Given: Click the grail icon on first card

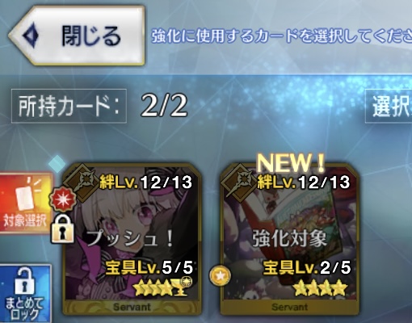Looking at the screenshot, I should click(179, 287).
